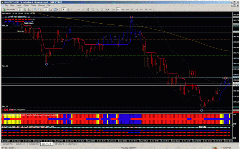Image resolution: width=240 pixels, height=150 pixels.
Task: Open the View menu
Action: 12,5
